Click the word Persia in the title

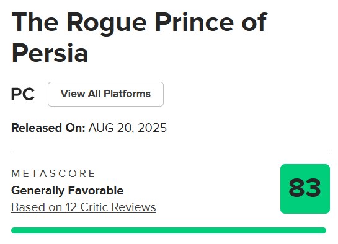point(50,53)
